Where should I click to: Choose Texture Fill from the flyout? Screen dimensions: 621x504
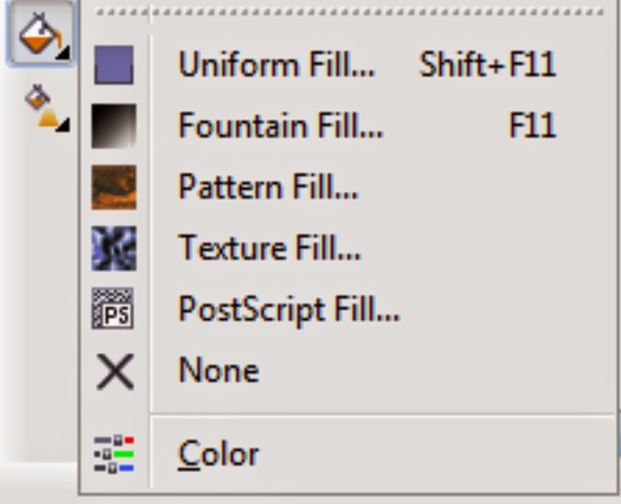click(270, 248)
